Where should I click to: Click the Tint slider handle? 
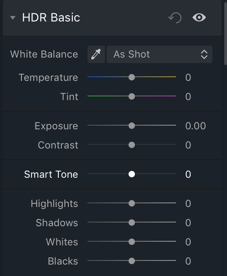point(132,96)
